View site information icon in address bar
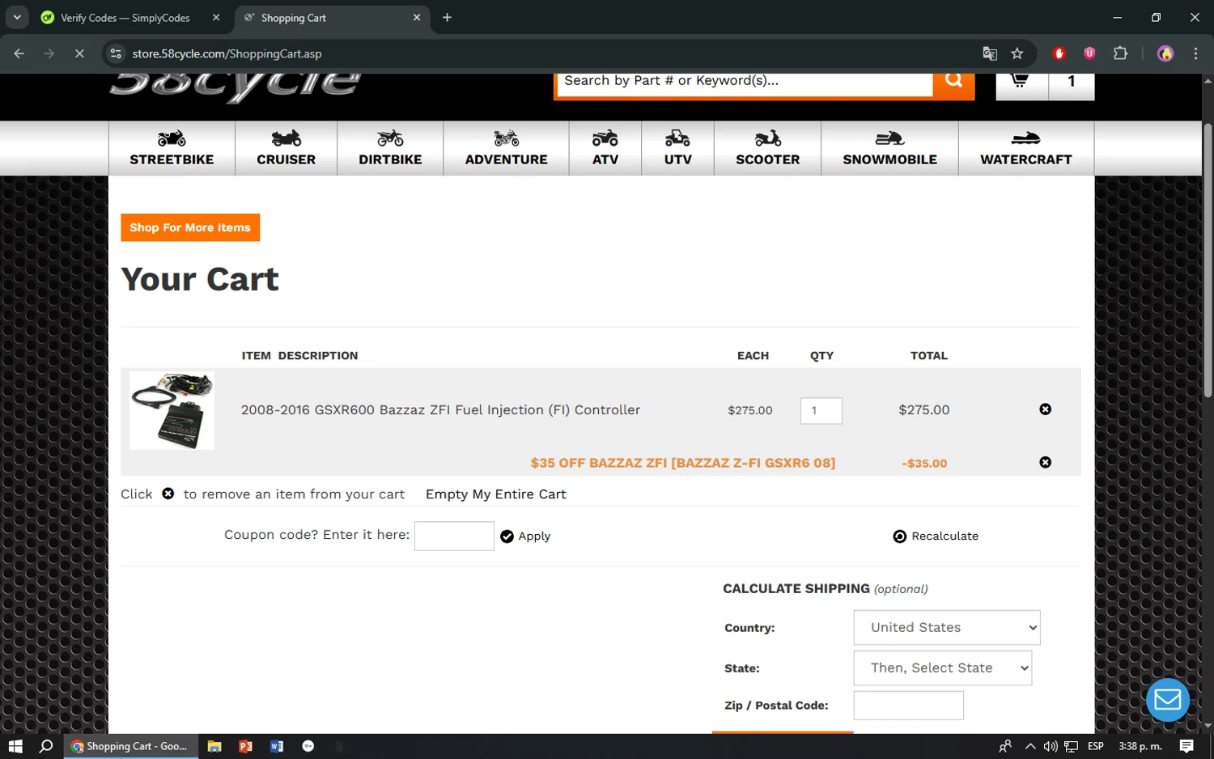Screen dimensions: 1214x759 pyautogui.click(x=116, y=53)
